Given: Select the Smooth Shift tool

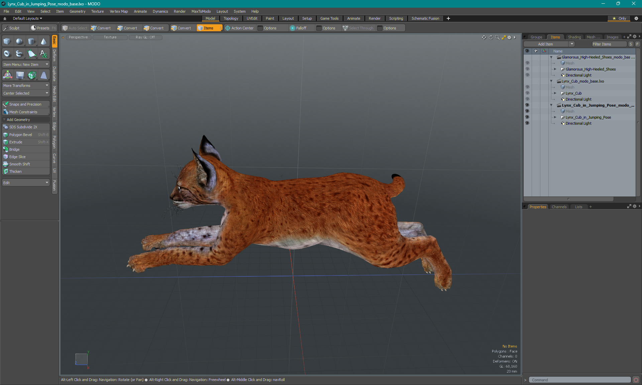Looking at the screenshot, I should [19, 164].
